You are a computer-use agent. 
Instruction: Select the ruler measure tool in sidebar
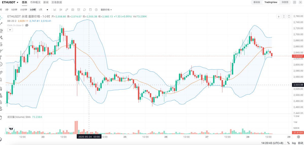click(x=1, y=73)
